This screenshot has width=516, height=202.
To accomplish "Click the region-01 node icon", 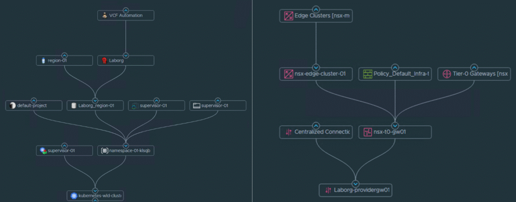I will pos(43,60).
